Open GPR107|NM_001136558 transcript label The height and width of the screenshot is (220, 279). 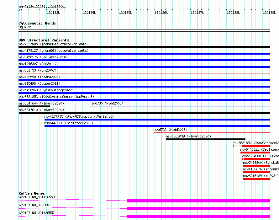[37, 197]
